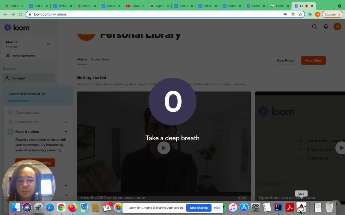This screenshot has height=215, width=345.
Task: Open notifications bell icon
Action: pyautogui.click(x=326, y=27)
